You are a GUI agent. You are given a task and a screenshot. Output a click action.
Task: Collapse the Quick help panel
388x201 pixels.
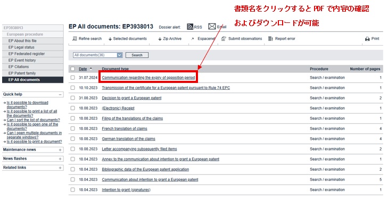(60, 95)
